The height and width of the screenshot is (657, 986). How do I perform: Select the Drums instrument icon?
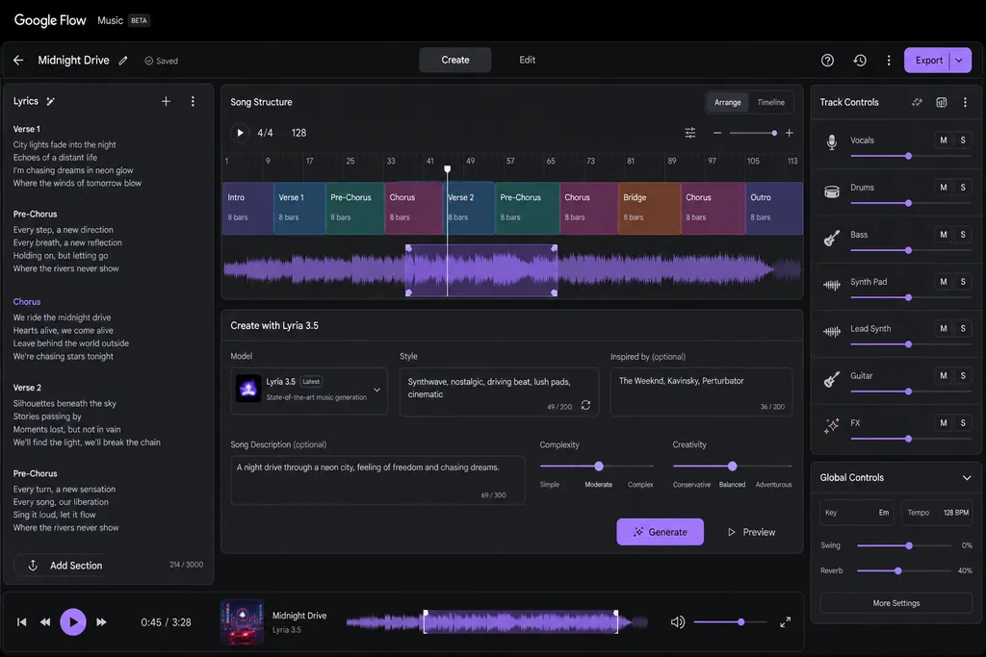coord(831,191)
